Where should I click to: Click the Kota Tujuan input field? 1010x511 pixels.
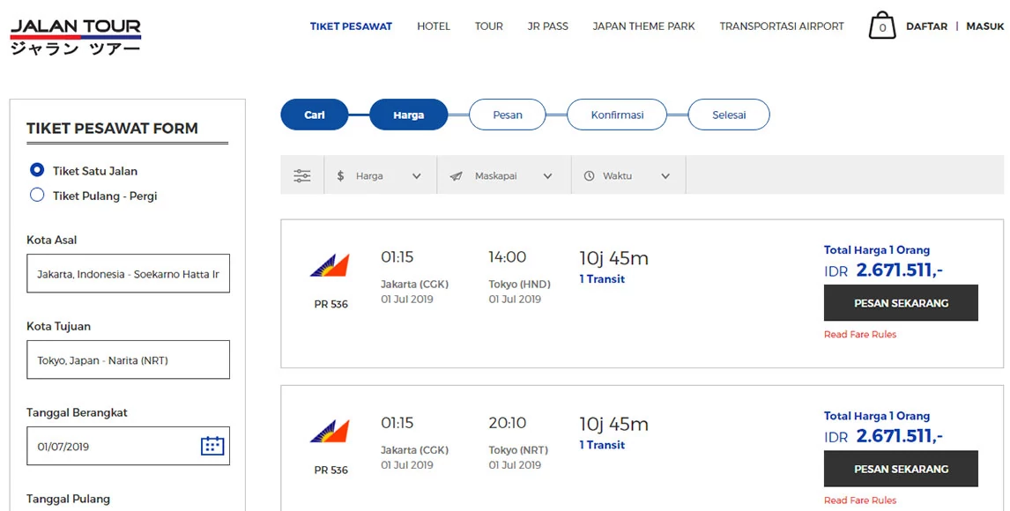coord(128,359)
